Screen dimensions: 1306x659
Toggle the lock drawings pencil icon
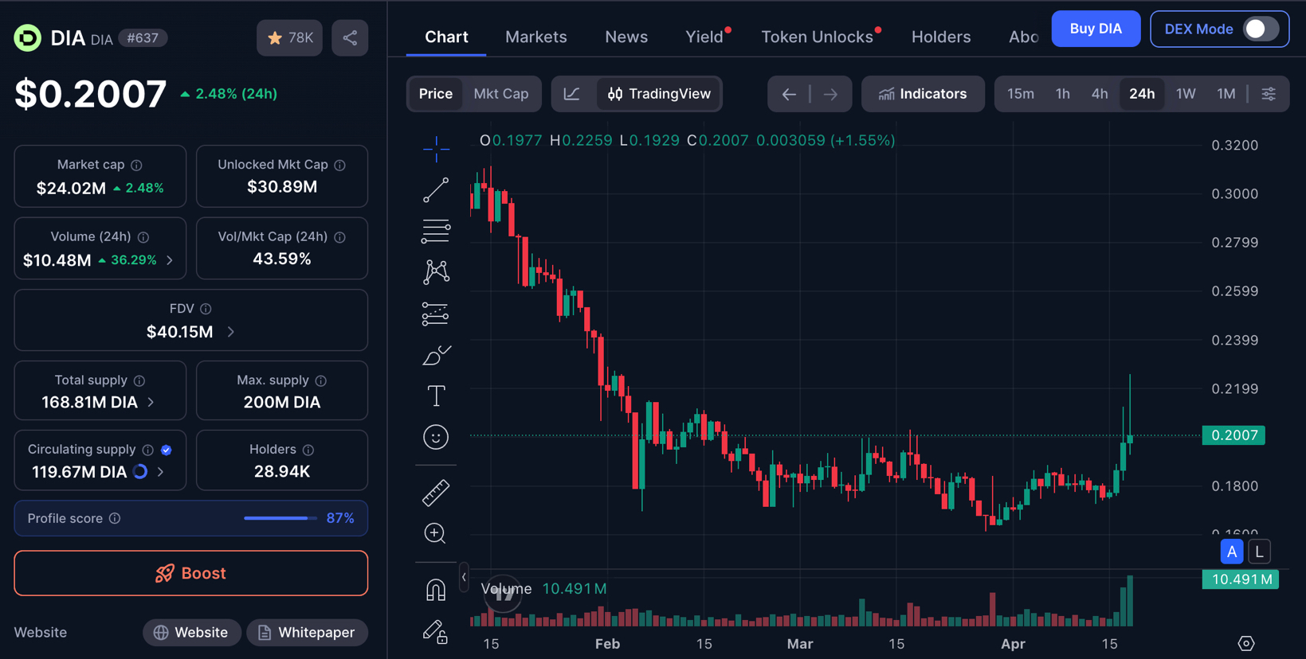pyautogui.click(x=436, y=632)
